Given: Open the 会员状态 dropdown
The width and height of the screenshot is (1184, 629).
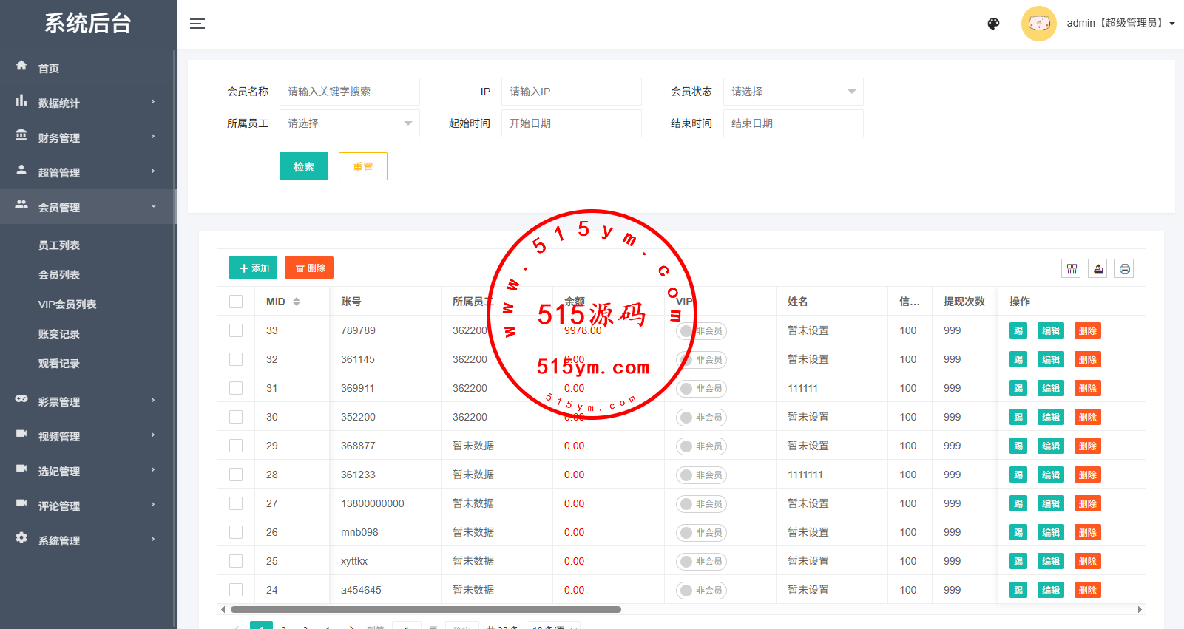Looking at the screenshot, I should tap(793, 92).
